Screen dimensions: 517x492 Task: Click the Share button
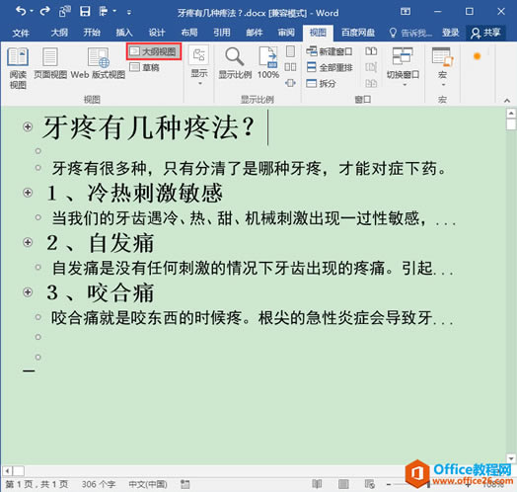click(485, 33)
